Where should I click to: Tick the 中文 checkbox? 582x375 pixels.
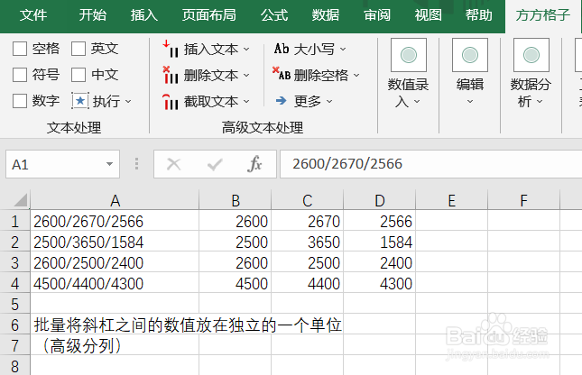click(79, 75)
